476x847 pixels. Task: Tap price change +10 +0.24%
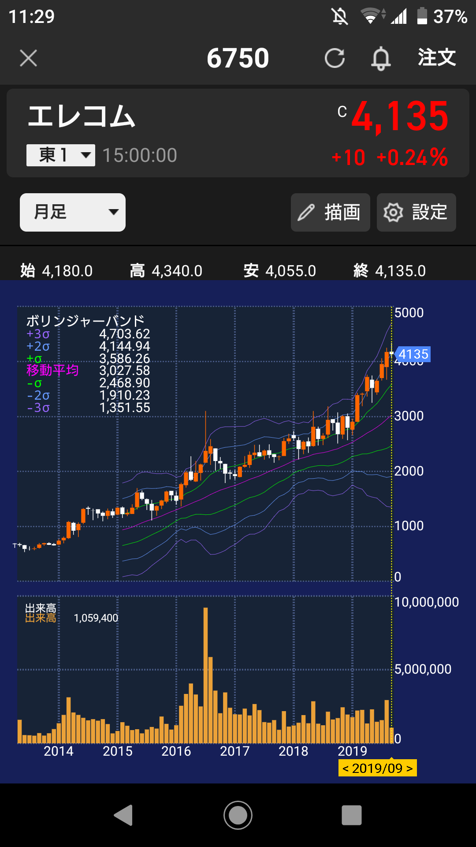tap(390, 157)
